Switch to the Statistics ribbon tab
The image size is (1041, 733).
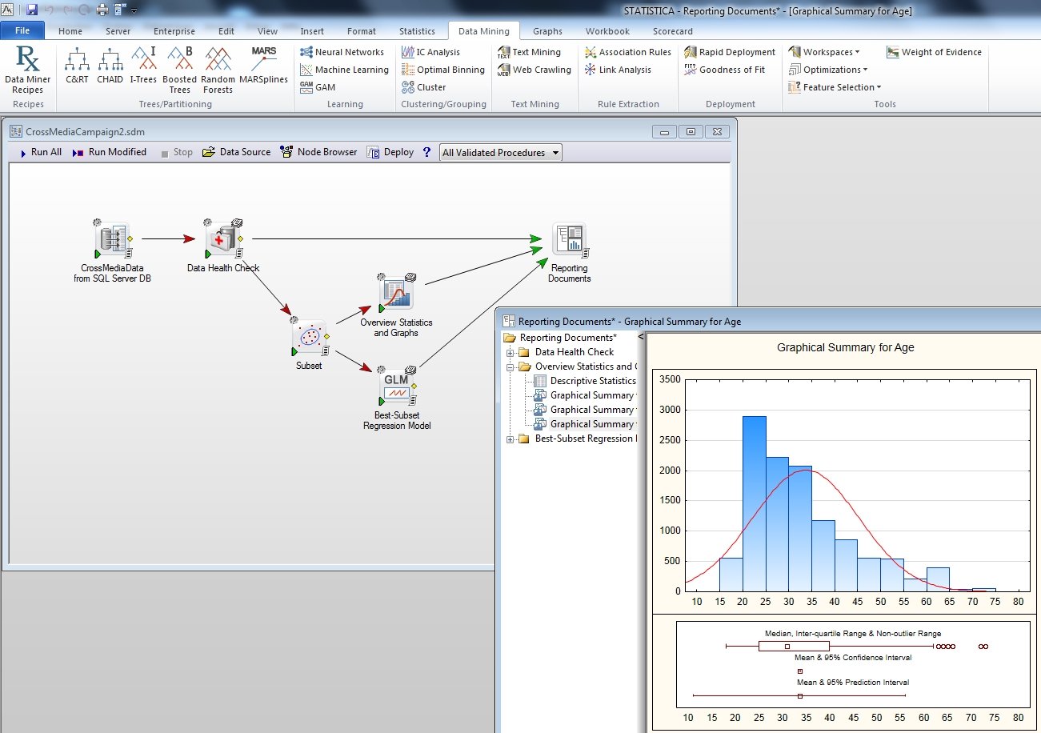pyautogui.click(x=417, y=31)
